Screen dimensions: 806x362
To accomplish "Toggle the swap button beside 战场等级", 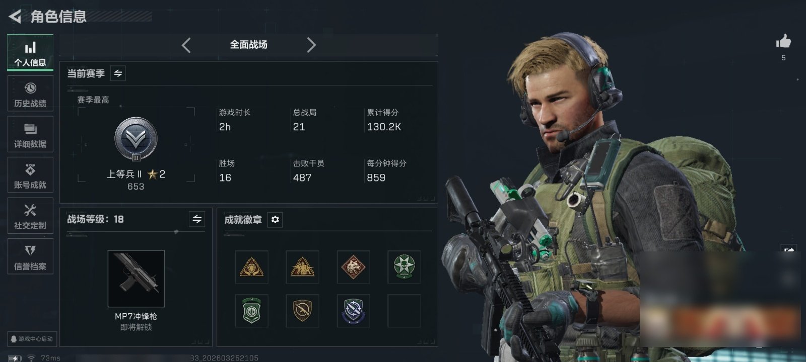I will coord(197,219).
